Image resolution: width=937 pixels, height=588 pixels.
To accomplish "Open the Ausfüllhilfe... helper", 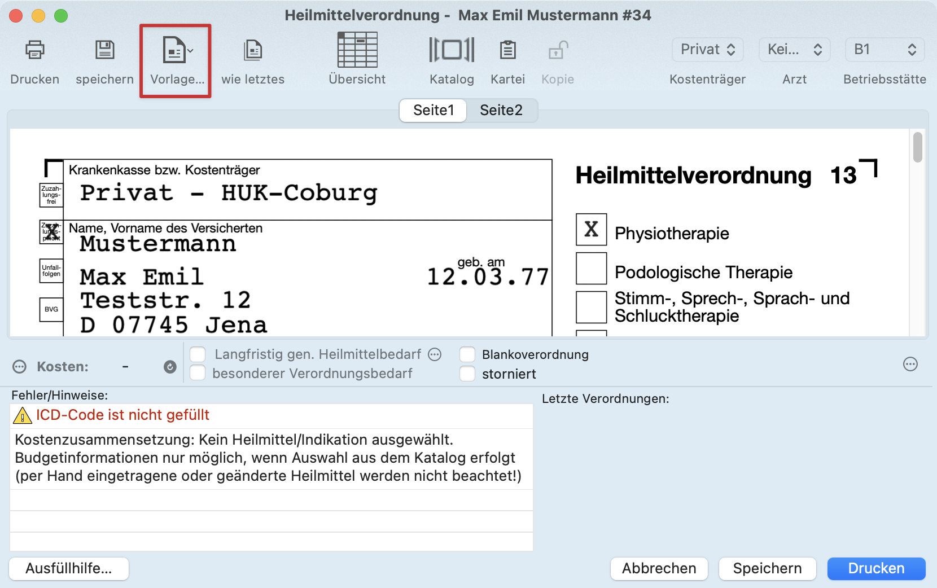I will 69,568.
